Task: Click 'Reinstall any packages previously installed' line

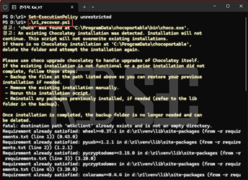Action: point(101,99)
